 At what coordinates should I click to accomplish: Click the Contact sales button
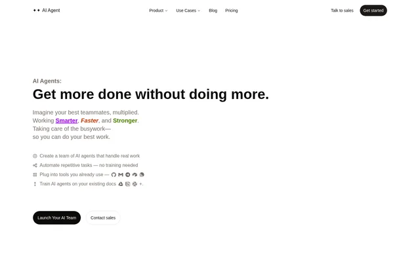(103, 217)
